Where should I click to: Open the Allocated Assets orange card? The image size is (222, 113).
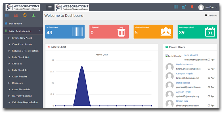pyautogui.click(x=153, y=32)
